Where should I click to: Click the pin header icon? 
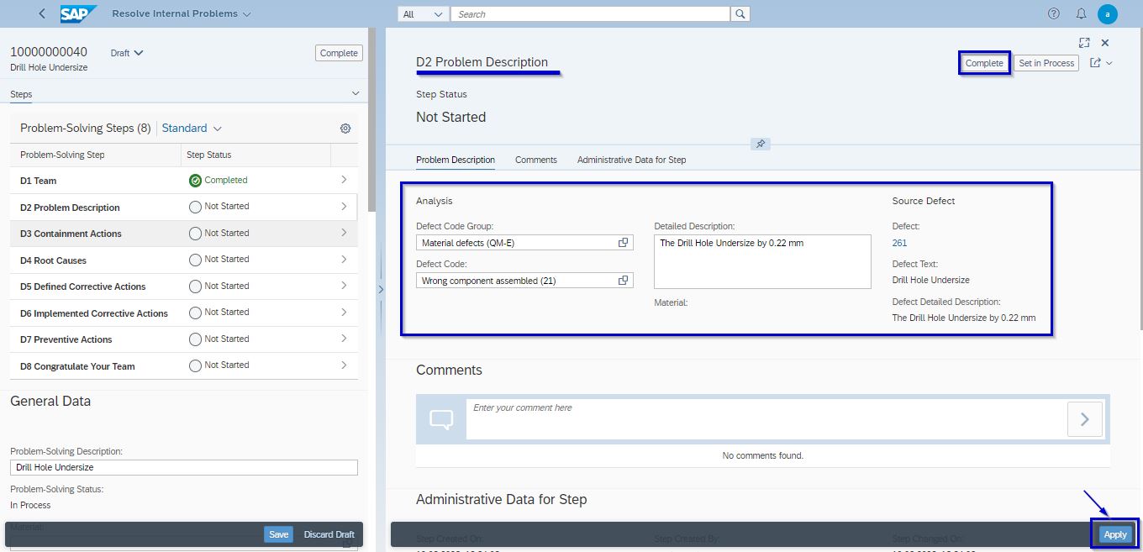[x=760, y=144]
